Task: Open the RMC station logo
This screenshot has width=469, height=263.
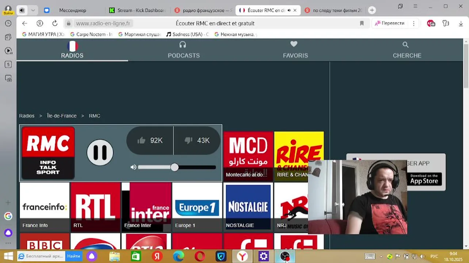Action: (48, 153)
